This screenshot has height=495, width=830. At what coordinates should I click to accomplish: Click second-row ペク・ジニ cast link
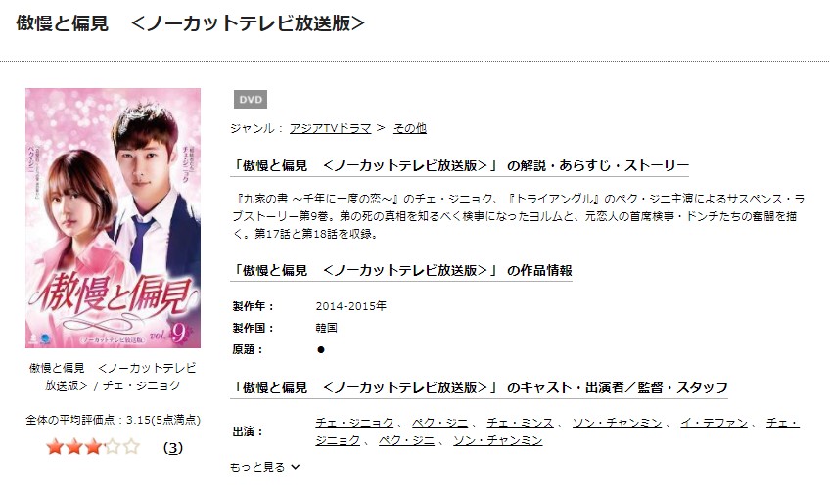pos(406,440)
